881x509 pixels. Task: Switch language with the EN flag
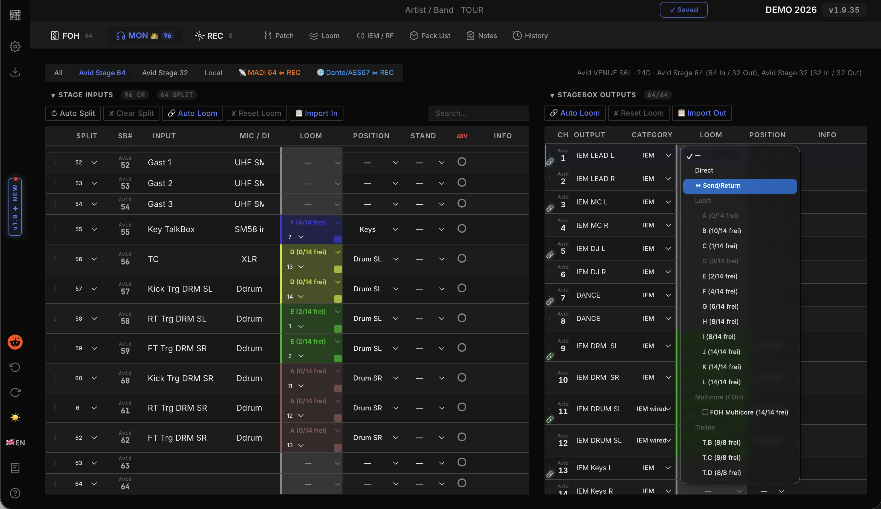[15, 443]
